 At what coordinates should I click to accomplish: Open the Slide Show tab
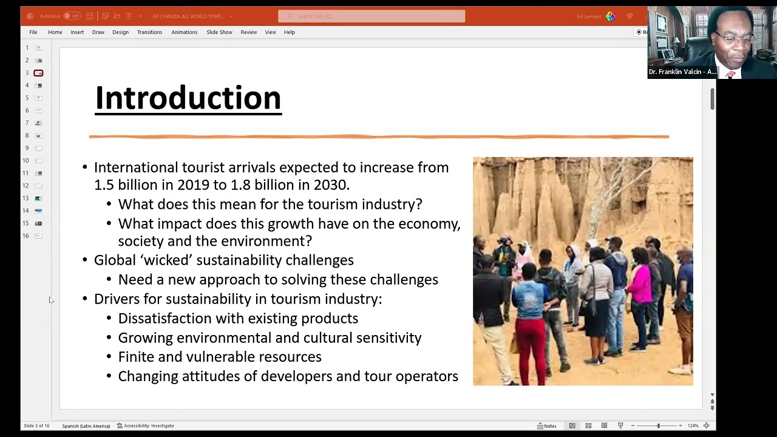[219, 32]
